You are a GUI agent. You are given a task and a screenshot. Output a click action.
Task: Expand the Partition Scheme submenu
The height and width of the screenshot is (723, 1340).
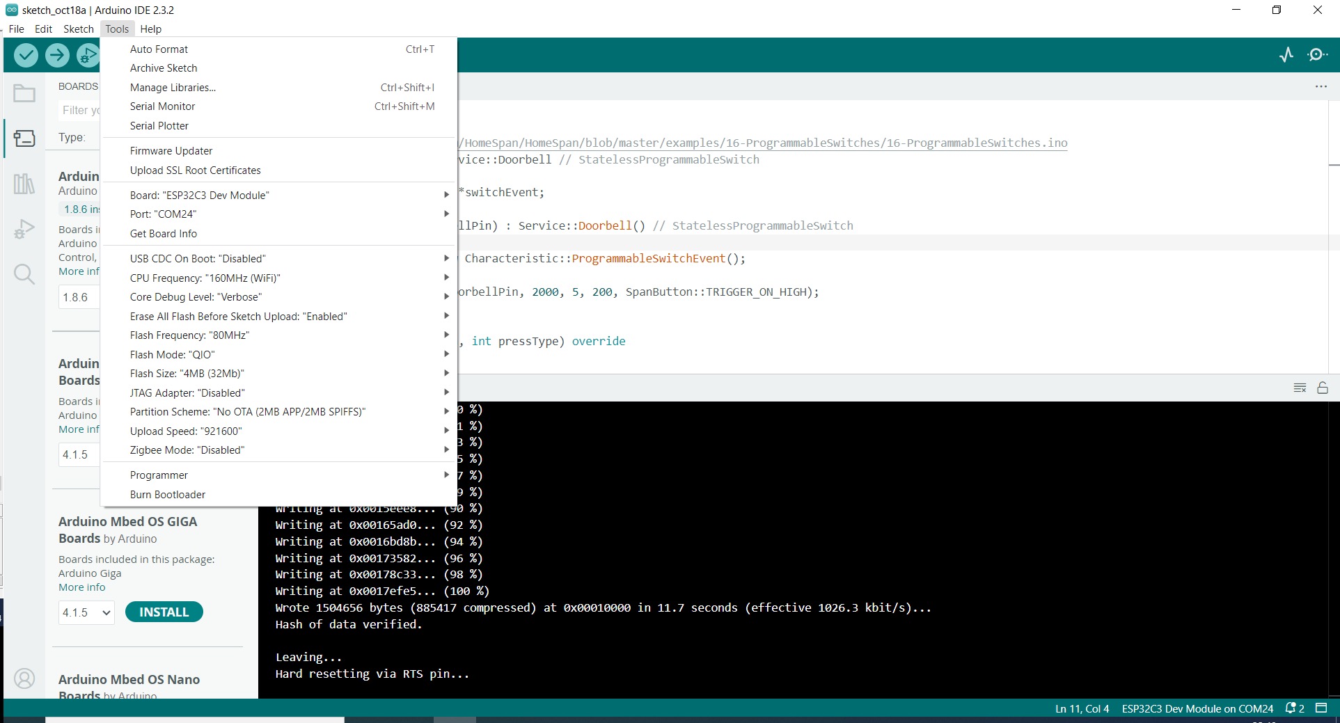278,412
